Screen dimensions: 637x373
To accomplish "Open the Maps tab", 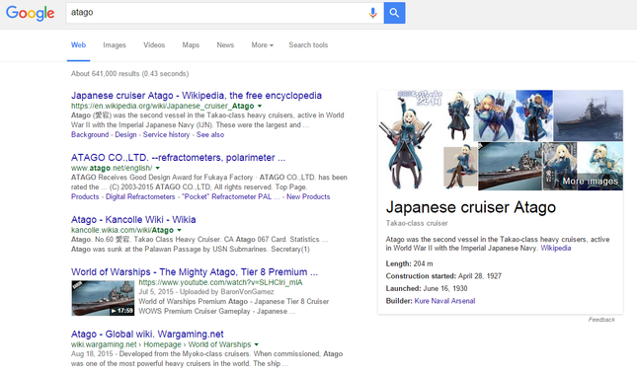I will tap(191, 45).
